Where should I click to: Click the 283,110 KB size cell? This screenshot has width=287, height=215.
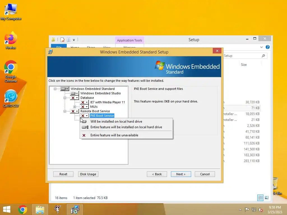coord(252,161)
